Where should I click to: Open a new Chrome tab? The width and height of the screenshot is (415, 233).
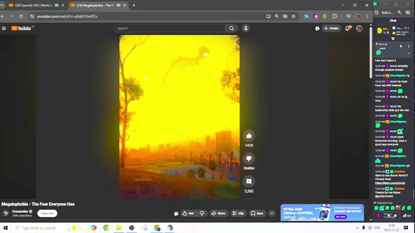(x=134, y=5)
